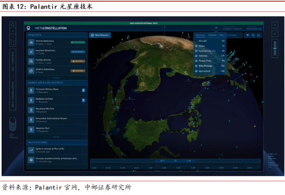Uncheck the Submarines detections checkbox
285x195 pixels.
(x=196, y=51)
